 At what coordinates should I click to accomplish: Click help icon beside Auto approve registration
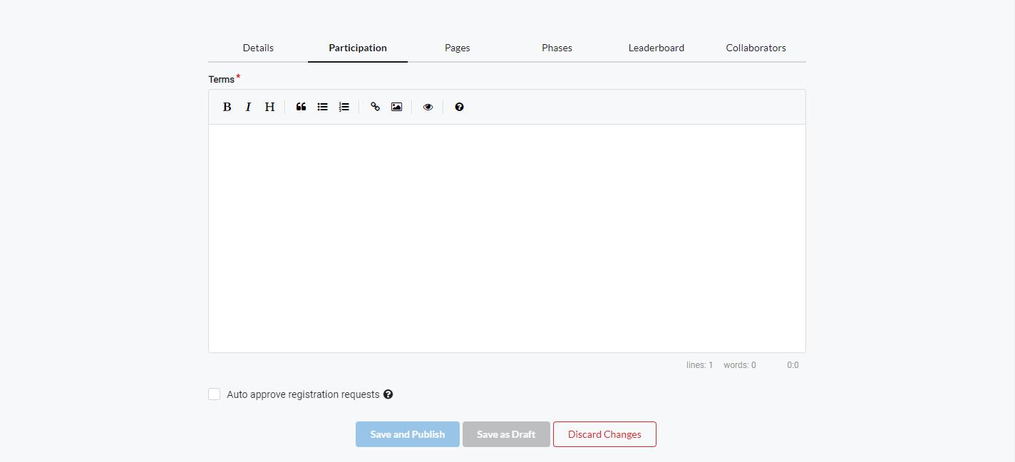[388, 394]
